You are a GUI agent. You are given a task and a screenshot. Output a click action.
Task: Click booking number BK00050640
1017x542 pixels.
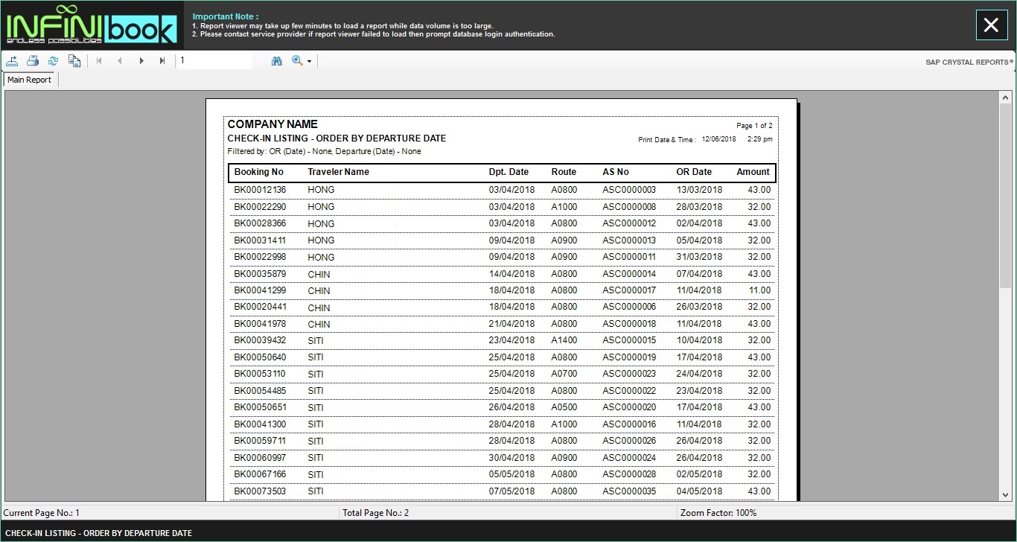pyautogui.click(x=260, y=357)
